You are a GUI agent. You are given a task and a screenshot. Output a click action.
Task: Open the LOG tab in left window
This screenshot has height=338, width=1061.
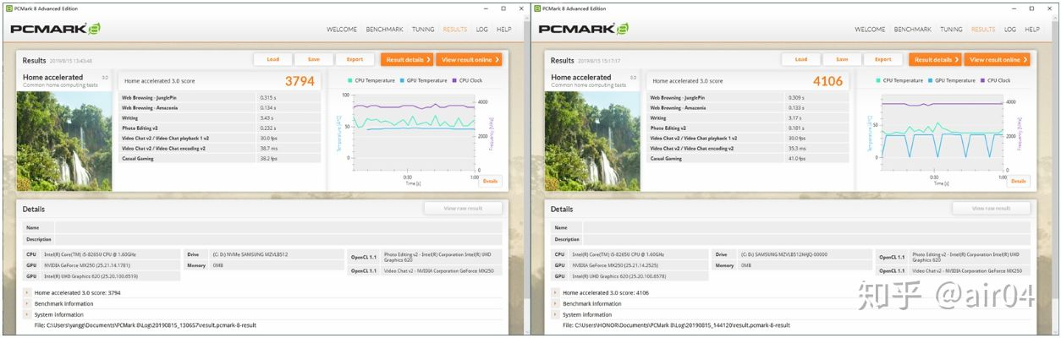coord(481,30)
